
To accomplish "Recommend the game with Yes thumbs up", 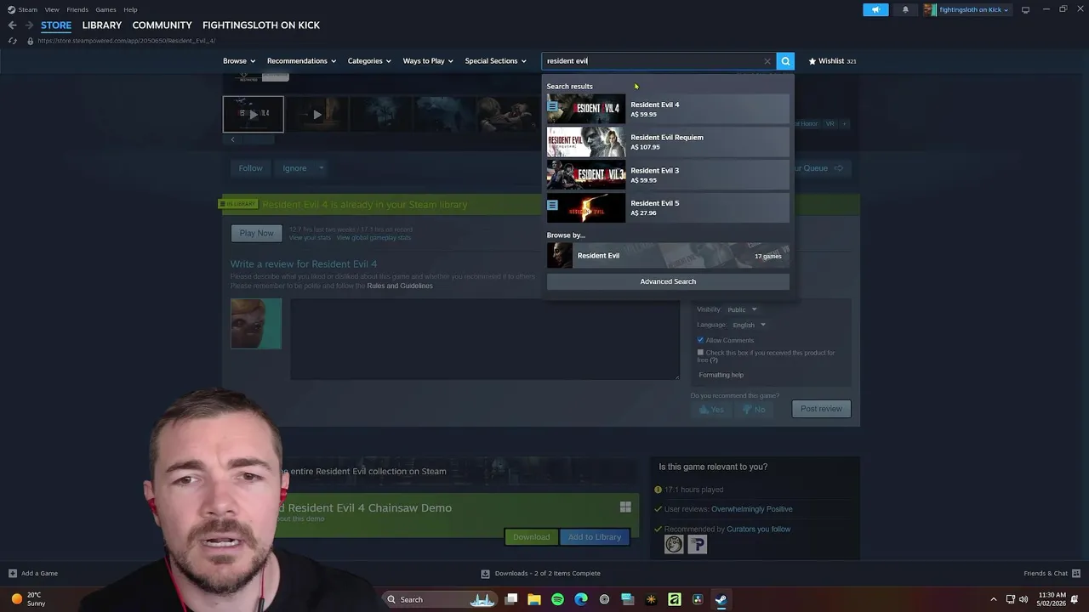I will 711,409.
